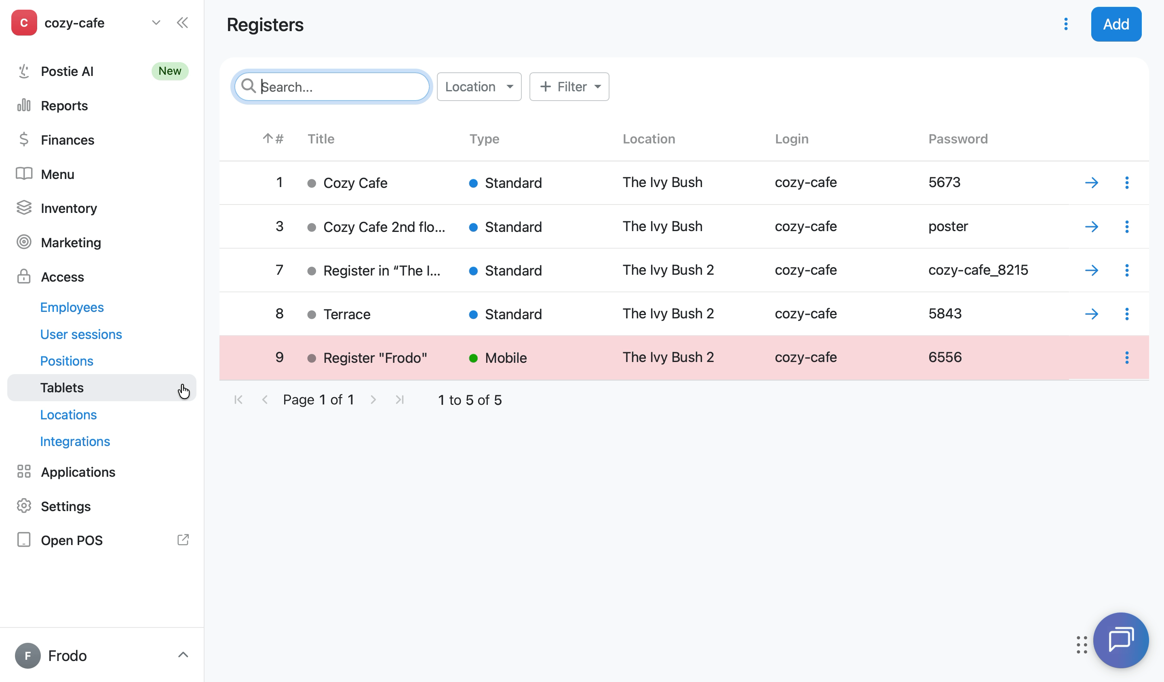1164x682 pixels.
Task: Collapse the sidebar with double chevron icon
Action: click(x=182, y=23)
